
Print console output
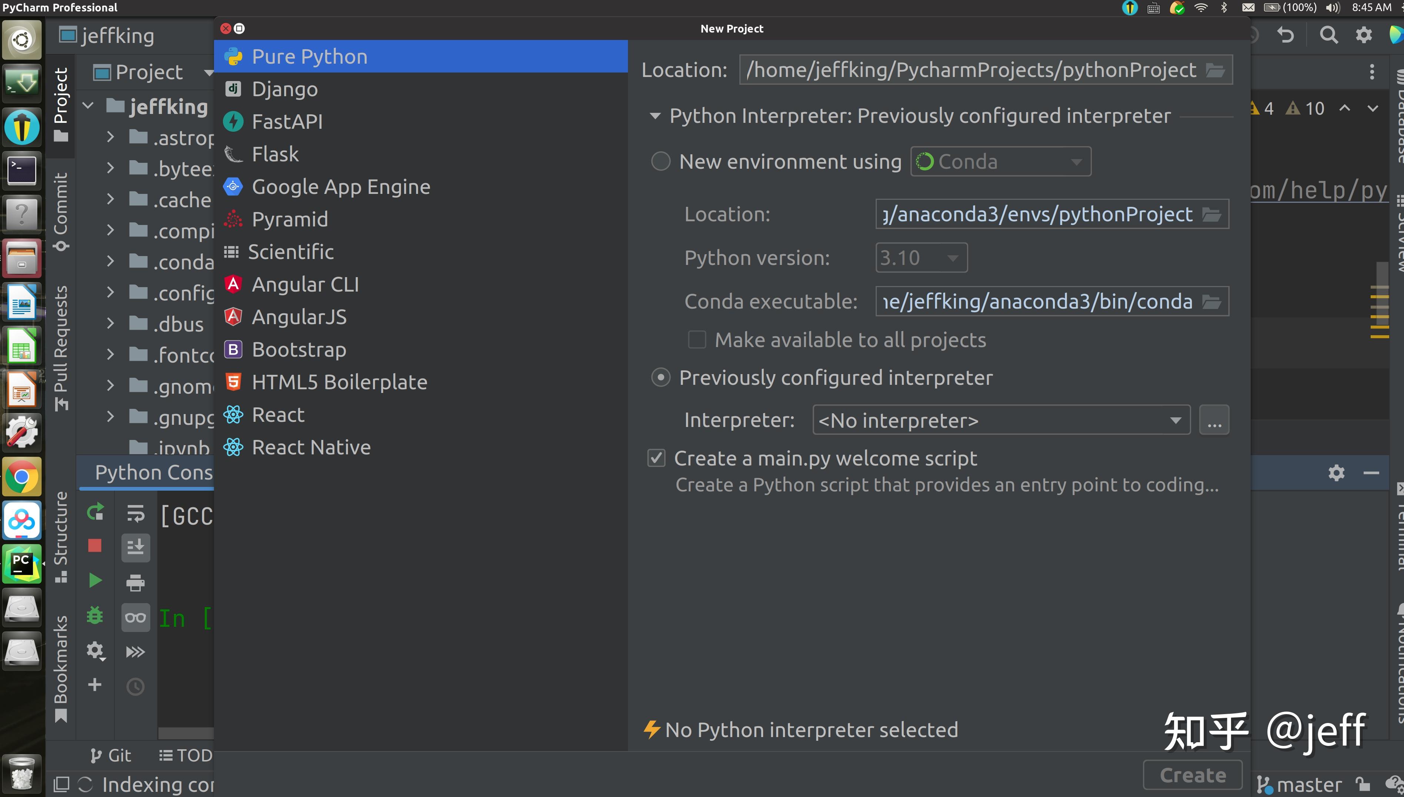click(x=135, y=582)
